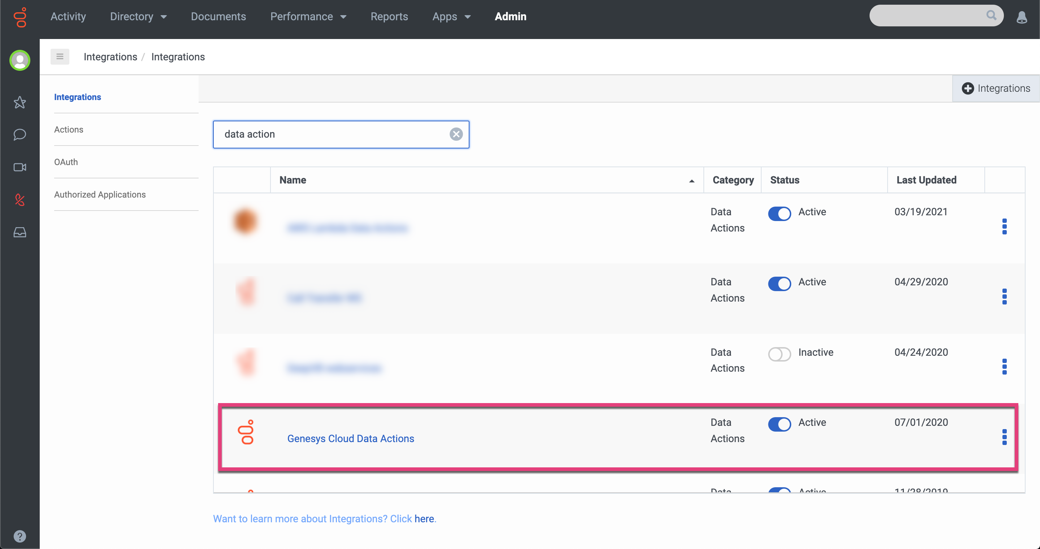Image resolution: width=1040 pixels, height=549 pixels.
Task: Open the notifications bell icon
Action: pos(1022,17)
